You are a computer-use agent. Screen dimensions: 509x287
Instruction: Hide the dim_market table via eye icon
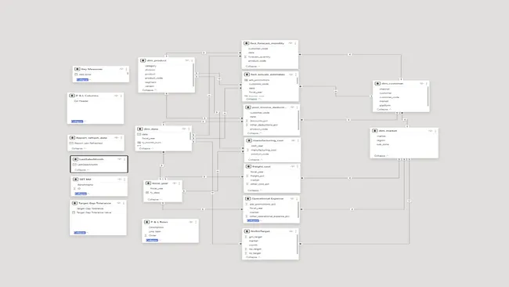[431, 131]
